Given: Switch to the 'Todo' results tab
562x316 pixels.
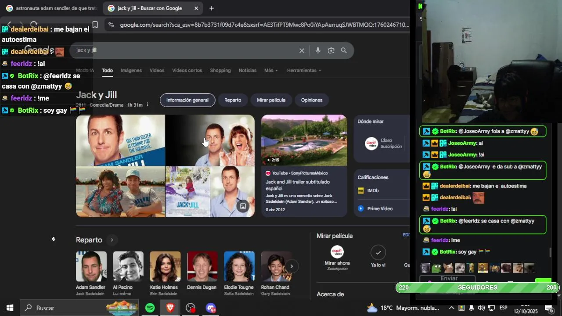Looking at the screenshot, I should point(108,70).
